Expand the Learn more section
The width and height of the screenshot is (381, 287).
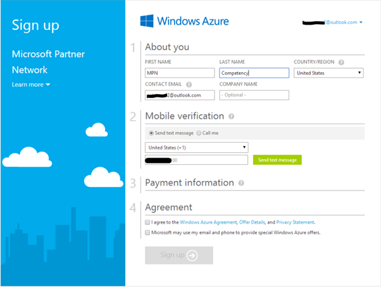point(31,85)
